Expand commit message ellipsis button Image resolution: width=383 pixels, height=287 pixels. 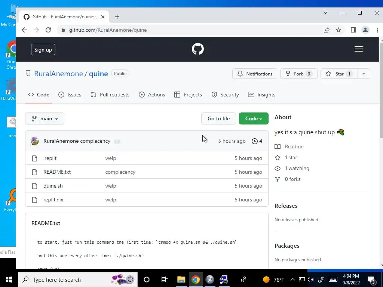coord(117,142)
